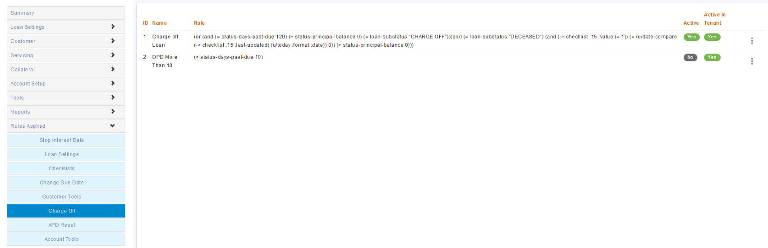768x248 pixels.
Task: Click the 'Charge off Loan' rule name
Action: [165, 41]
